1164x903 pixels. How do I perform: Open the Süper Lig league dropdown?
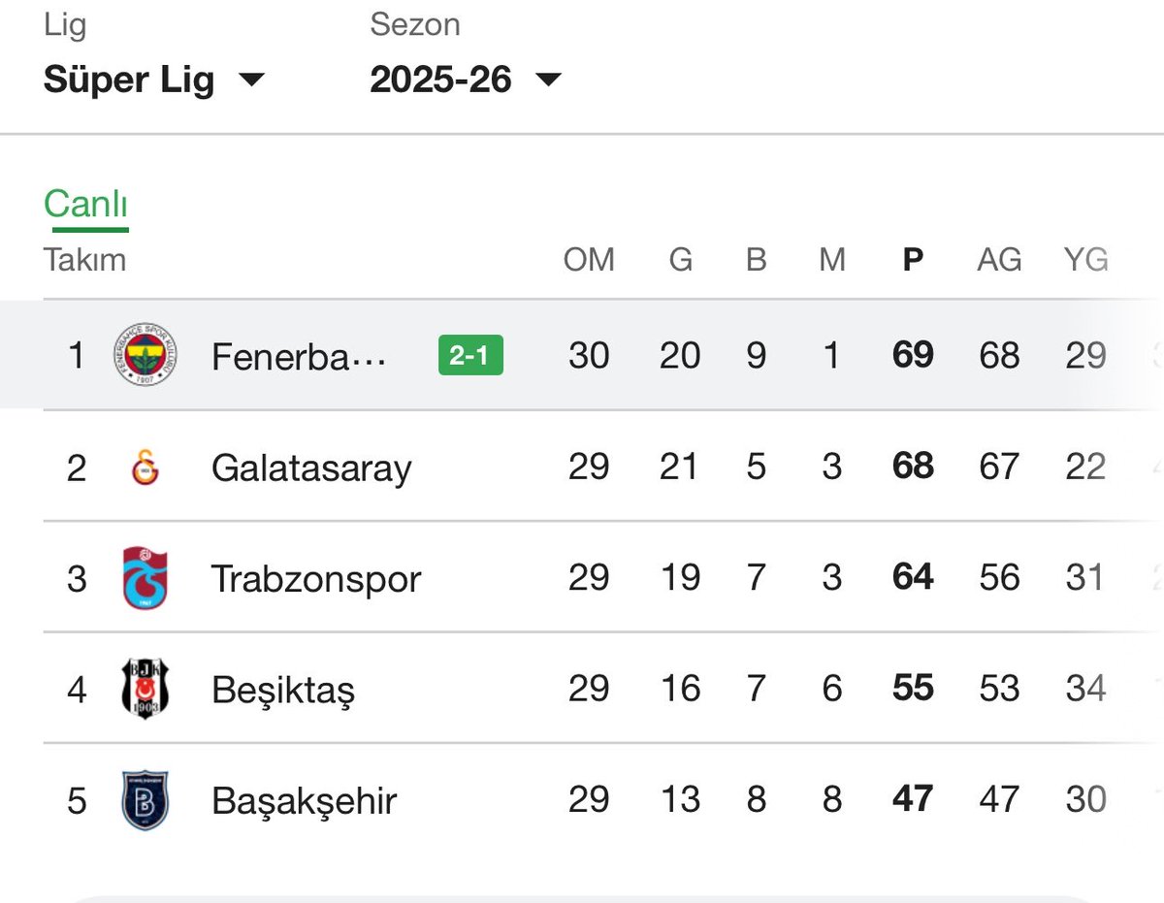pyautogui.click(x=153, y=80)
